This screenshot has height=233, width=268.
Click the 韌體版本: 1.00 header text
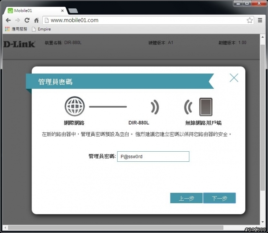pyautogui.click(x=232, y=43)
